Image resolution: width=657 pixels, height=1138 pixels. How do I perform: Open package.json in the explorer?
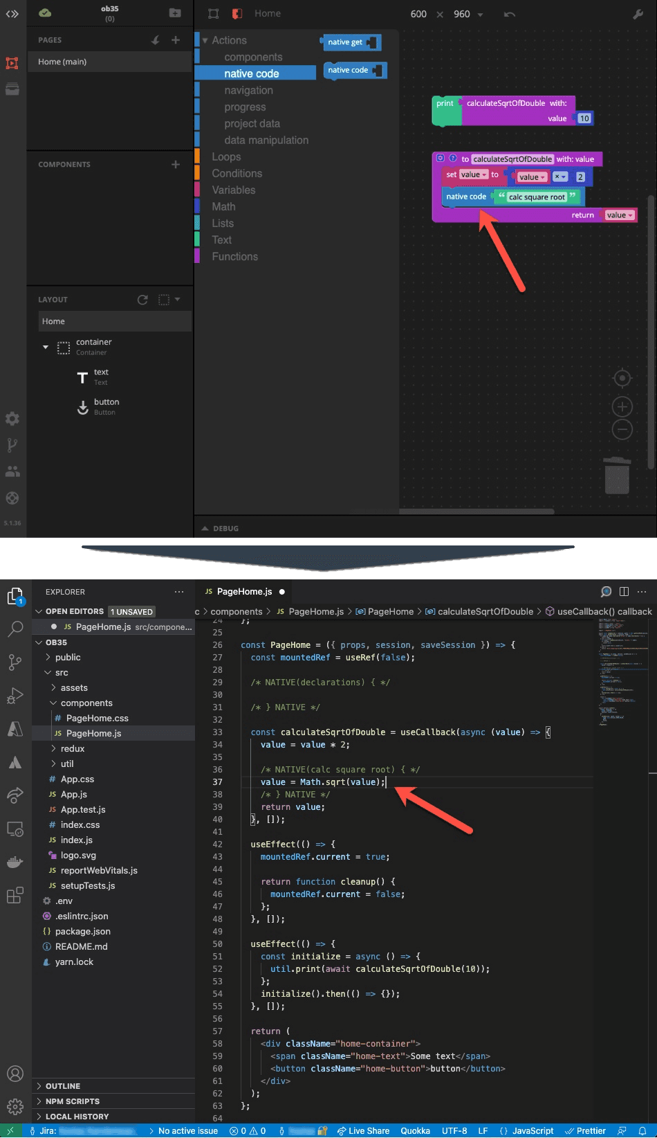(82, 931)
